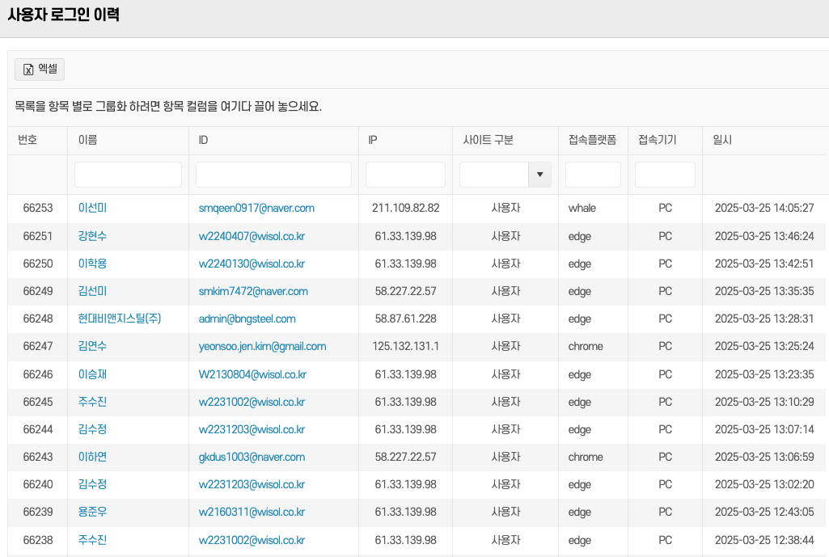829x557 pixels.
Task: Click the admin@bngsteel.com email link
Action: coord(247,319)
